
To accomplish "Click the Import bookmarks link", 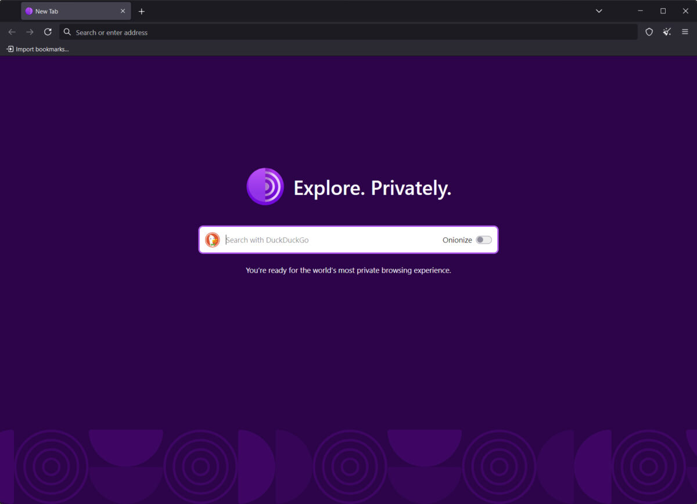I will click(38, 49).
